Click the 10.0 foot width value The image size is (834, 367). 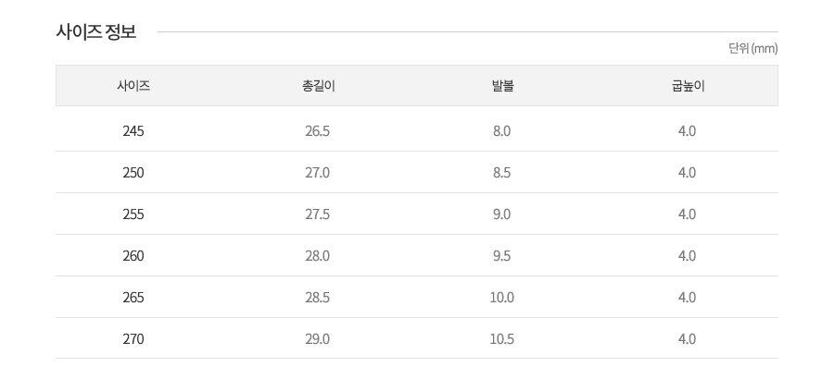[502, 298]
